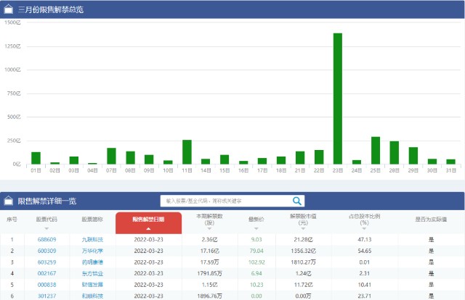Screen dimensions: 465x300
Task: Click the house icon beside 限售解禁详细一览
Action: 8,201
